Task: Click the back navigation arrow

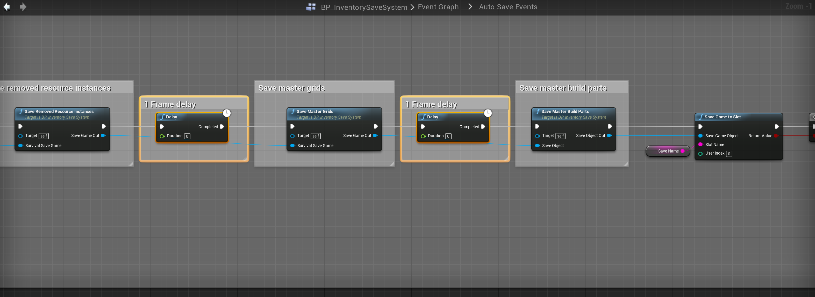Action: 7,7
